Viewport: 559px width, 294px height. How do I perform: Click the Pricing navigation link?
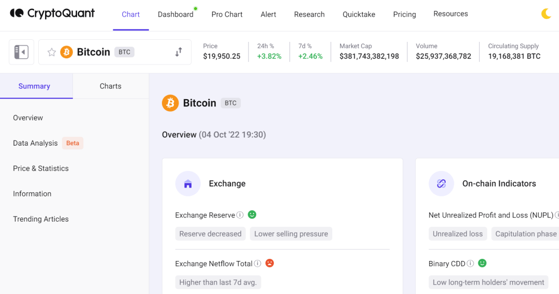point(404,14)
